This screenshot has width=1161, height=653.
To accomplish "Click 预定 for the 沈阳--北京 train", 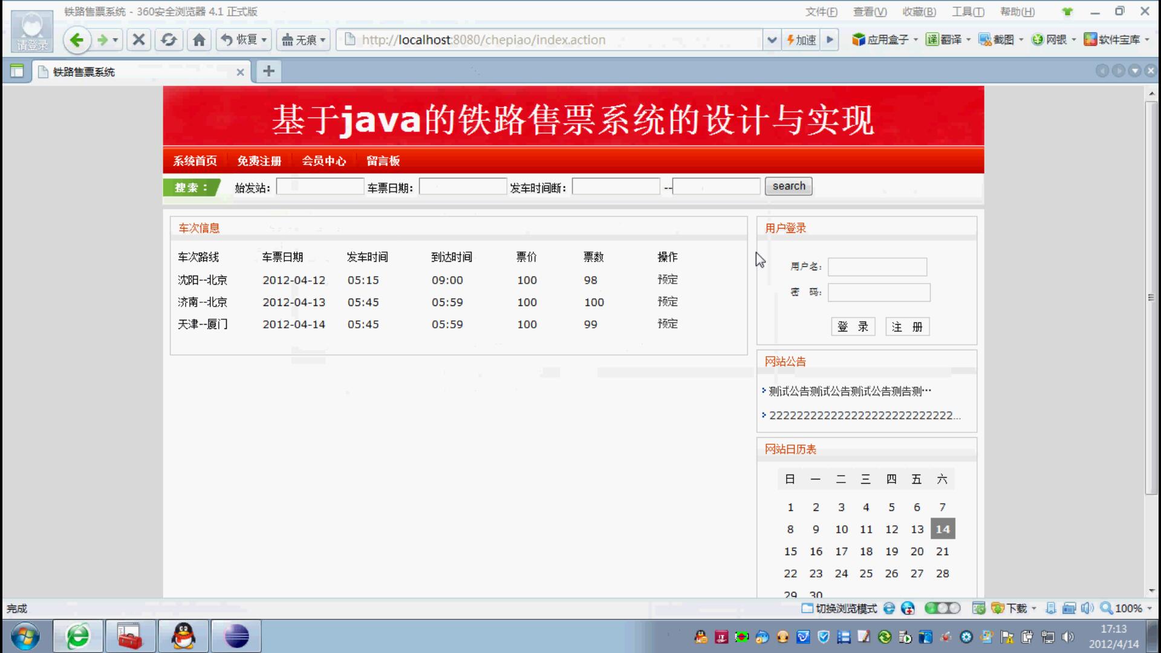I will point(668,279).
